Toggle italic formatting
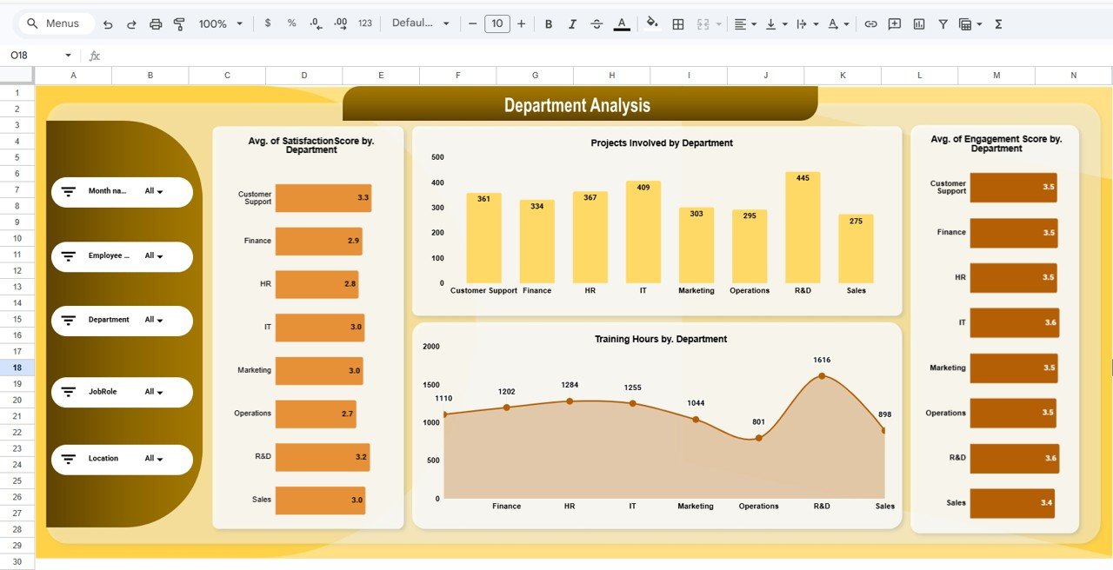Image resolution: width=1113 pixels, height=570 pixels. (572, 24)
